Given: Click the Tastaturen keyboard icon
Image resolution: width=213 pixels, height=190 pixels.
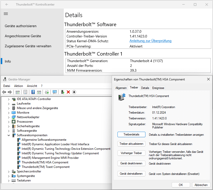Looking at the screenshot, I should 14,180.
